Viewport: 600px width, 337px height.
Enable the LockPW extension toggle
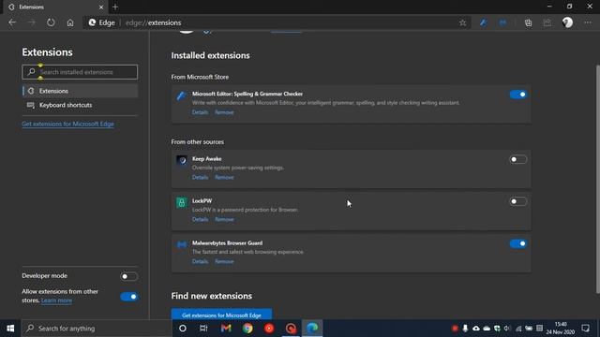[518, 201]
